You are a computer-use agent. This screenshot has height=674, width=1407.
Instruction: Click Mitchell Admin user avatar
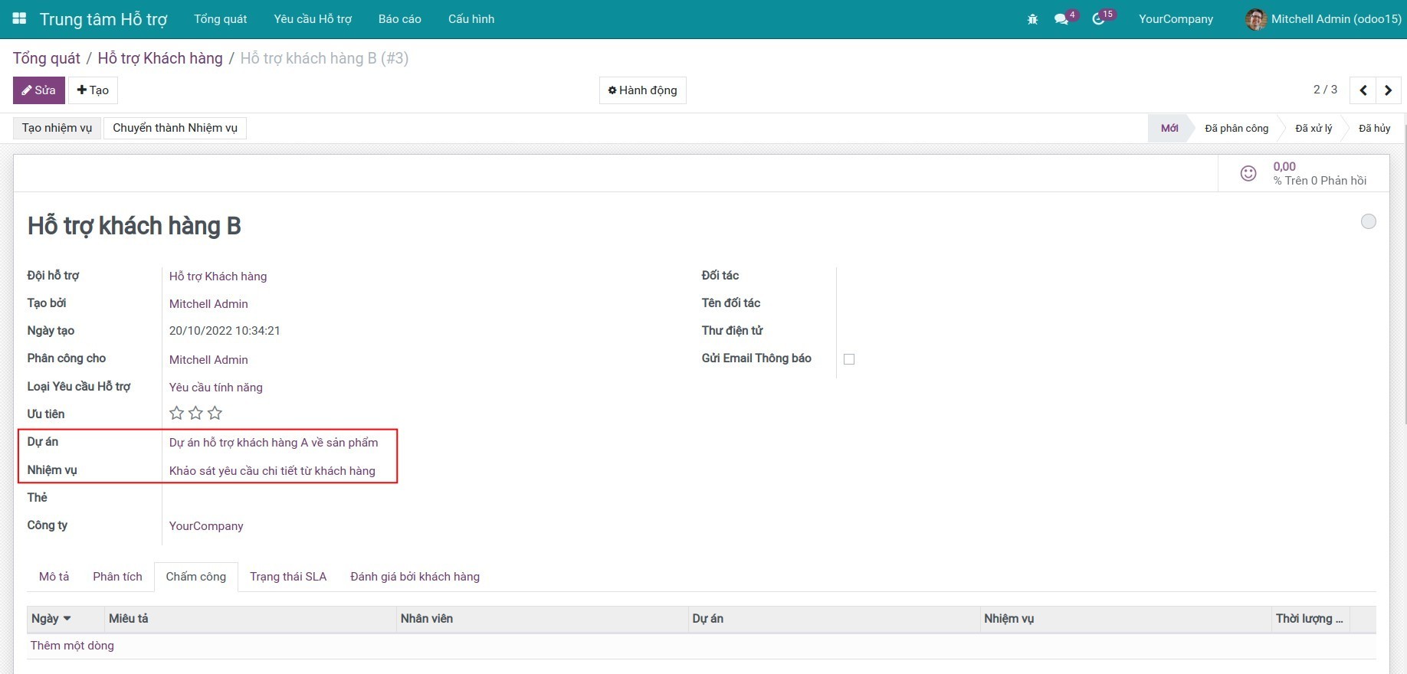click(1255, 19)
